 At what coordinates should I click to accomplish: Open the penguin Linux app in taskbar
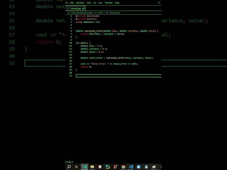(x=146, y=167)
